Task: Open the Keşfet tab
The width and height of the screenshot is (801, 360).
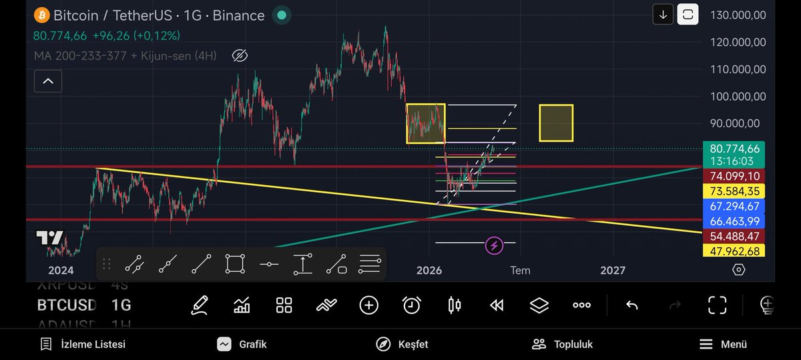Action: pyautogui.click(x=402, y=345)
